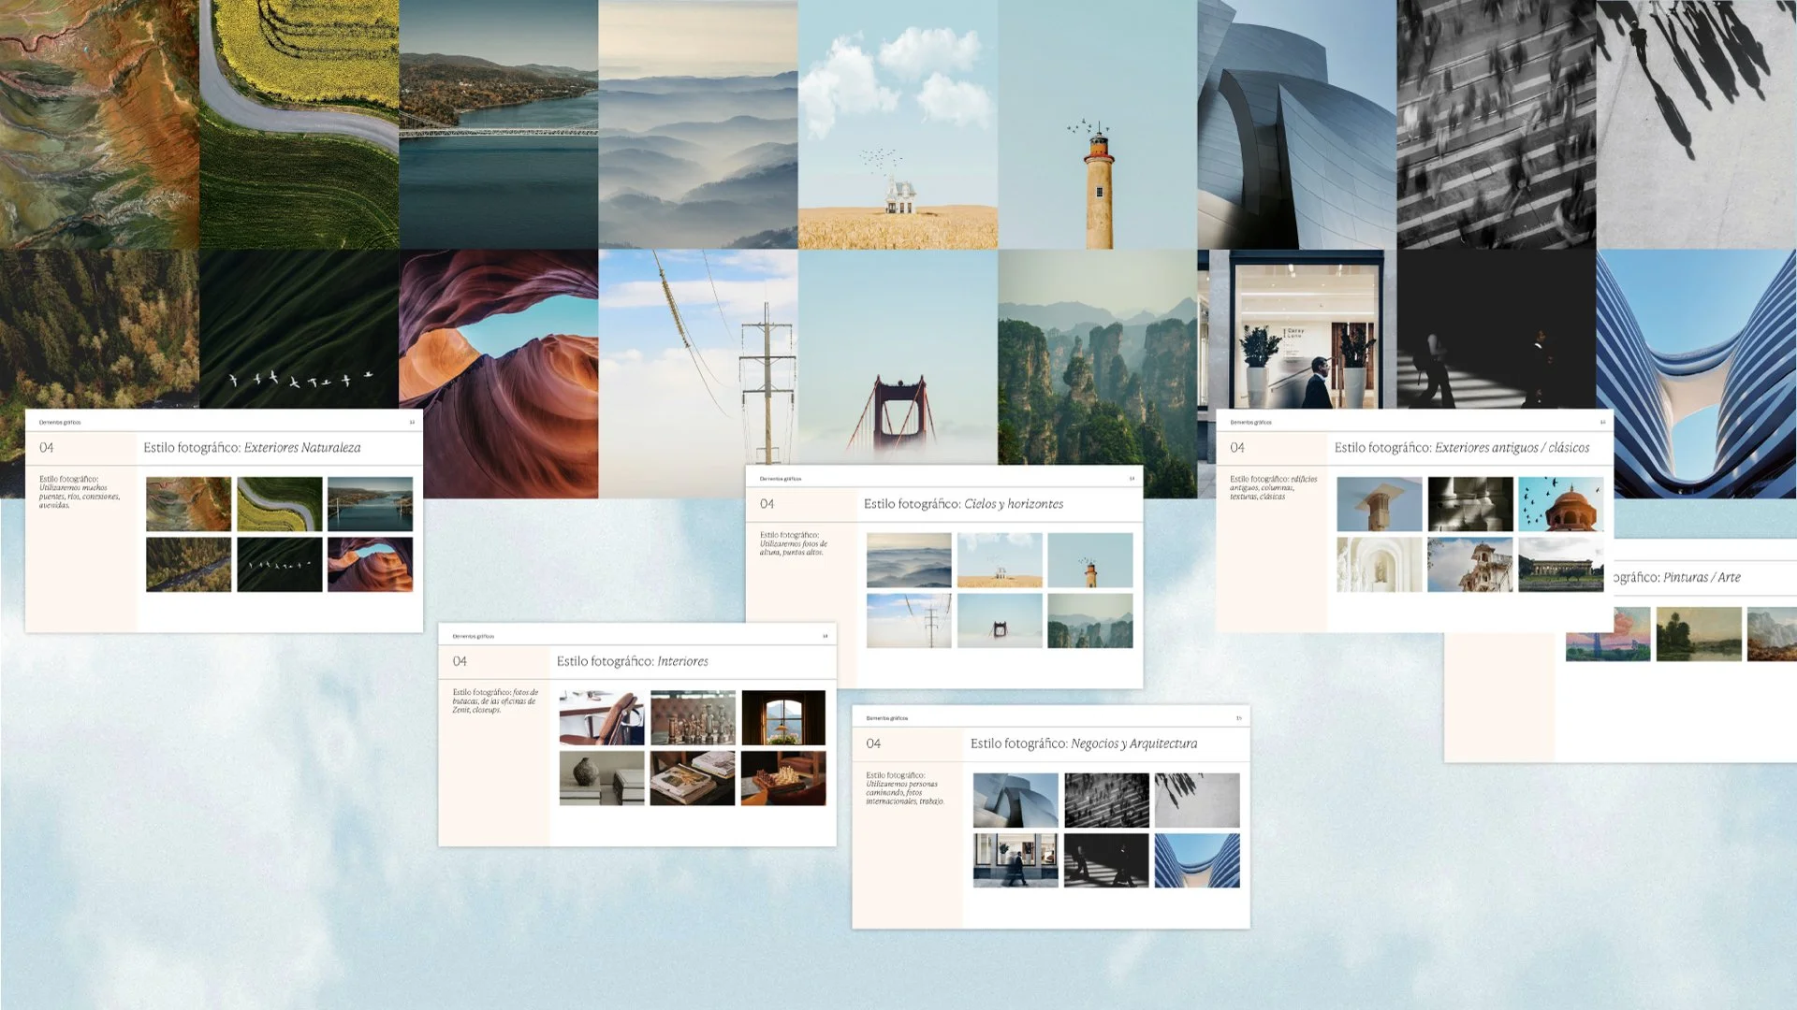Select the large curved metal building photo
This screenshot has height=1010, width=1797.
click(x=1297, y=124)
